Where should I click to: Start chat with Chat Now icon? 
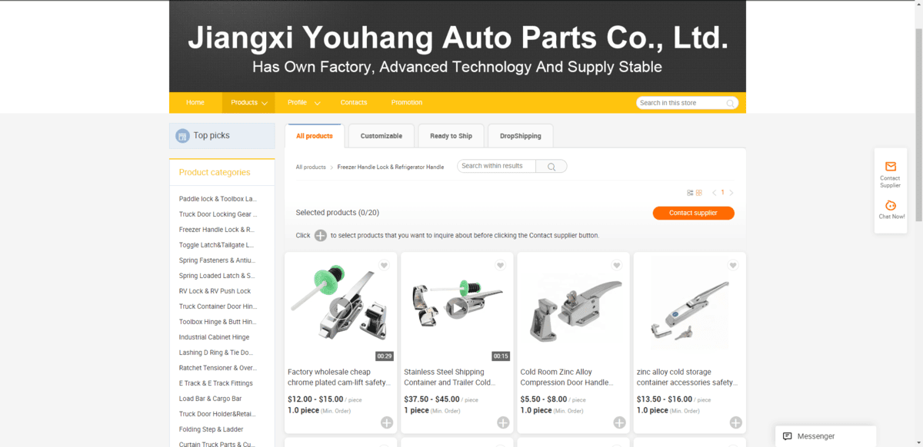[891, 205]
